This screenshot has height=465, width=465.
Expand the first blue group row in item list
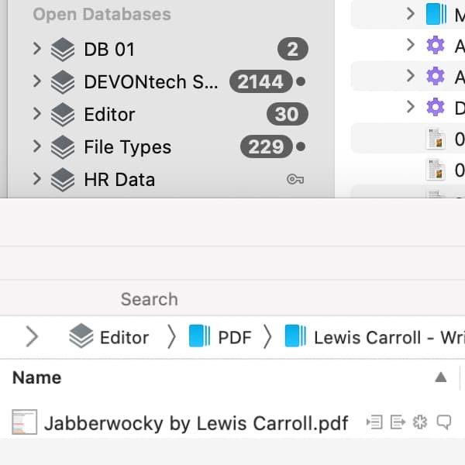pos(411,14)
